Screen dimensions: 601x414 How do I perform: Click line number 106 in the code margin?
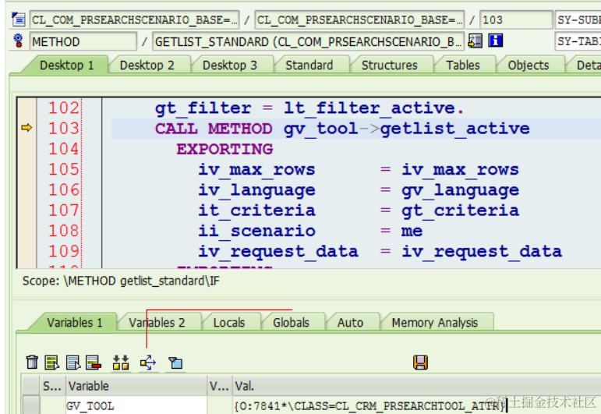point(64,189)
